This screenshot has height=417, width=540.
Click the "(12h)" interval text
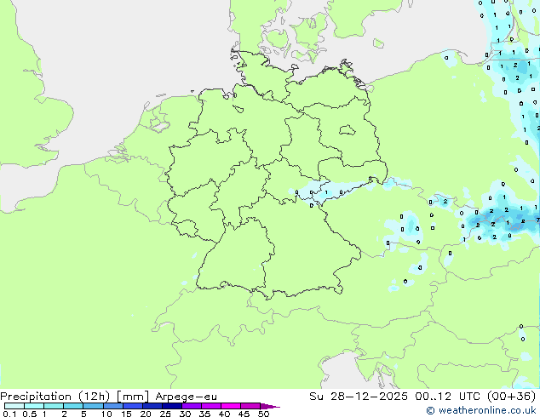click(94, 397)
